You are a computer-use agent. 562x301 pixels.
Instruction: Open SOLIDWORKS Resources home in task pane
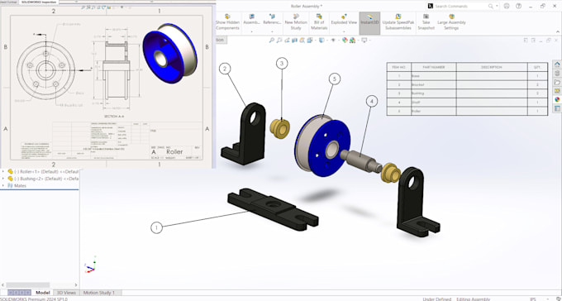(557, 64)
